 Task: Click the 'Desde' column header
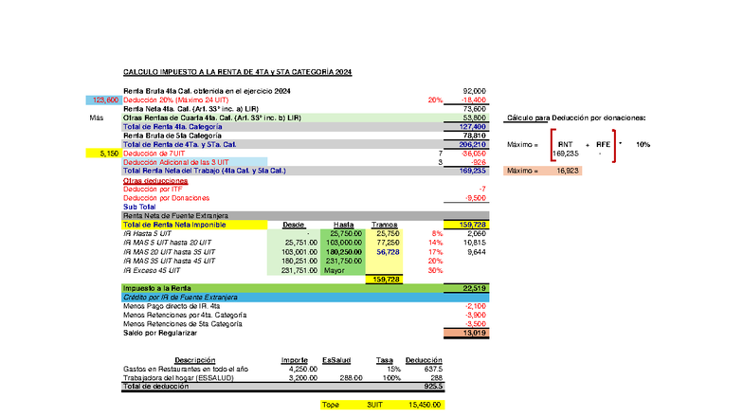point(294,225)
